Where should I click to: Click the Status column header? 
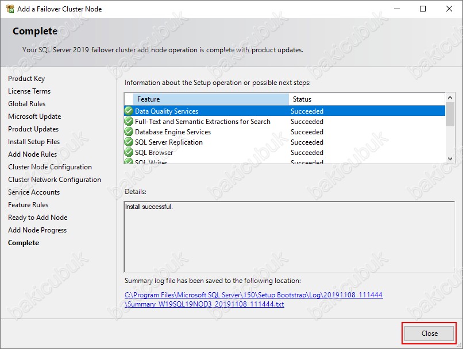point(367,99)
